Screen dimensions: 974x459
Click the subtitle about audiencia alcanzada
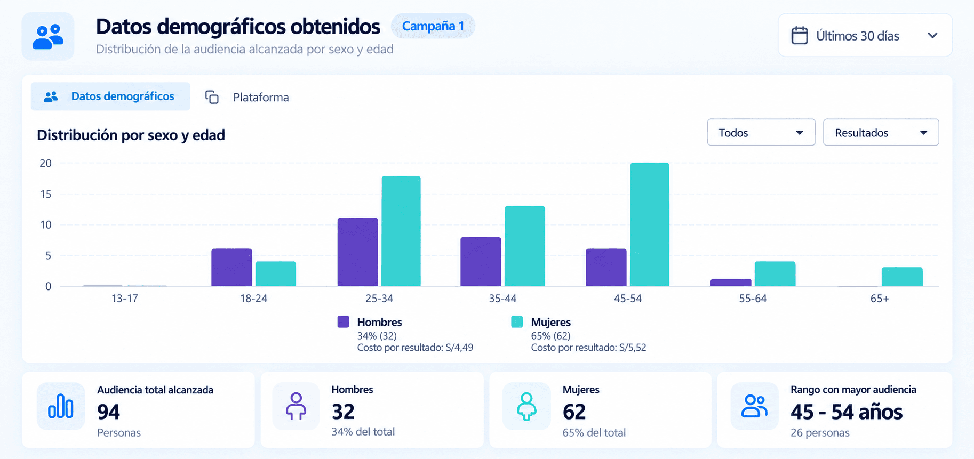(x=245, y=49)
